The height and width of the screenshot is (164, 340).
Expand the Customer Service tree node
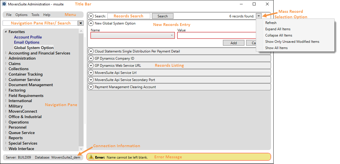click(6, 80)
